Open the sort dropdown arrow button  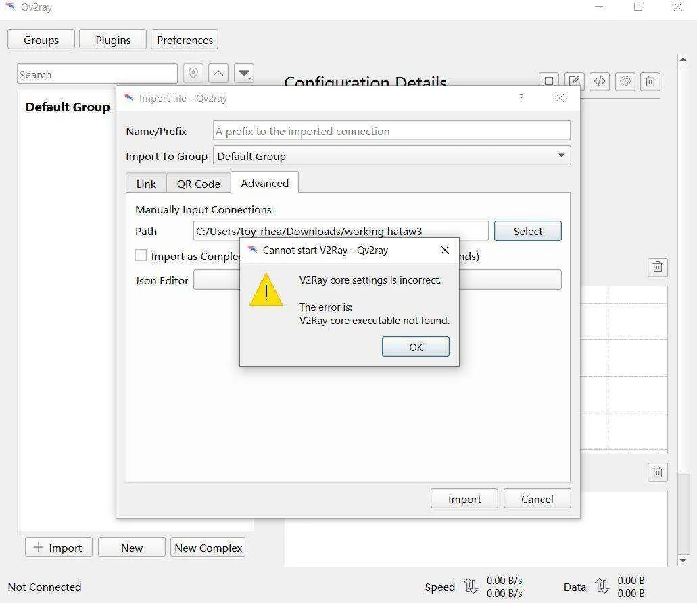[x=244, y=73]
